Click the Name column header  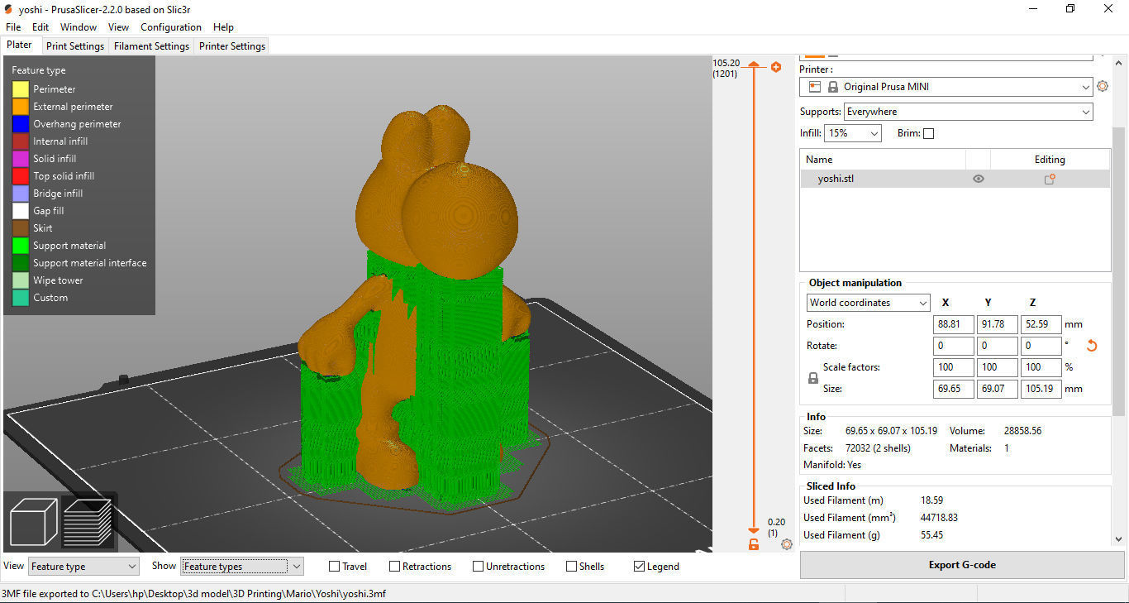pos(883,160)
